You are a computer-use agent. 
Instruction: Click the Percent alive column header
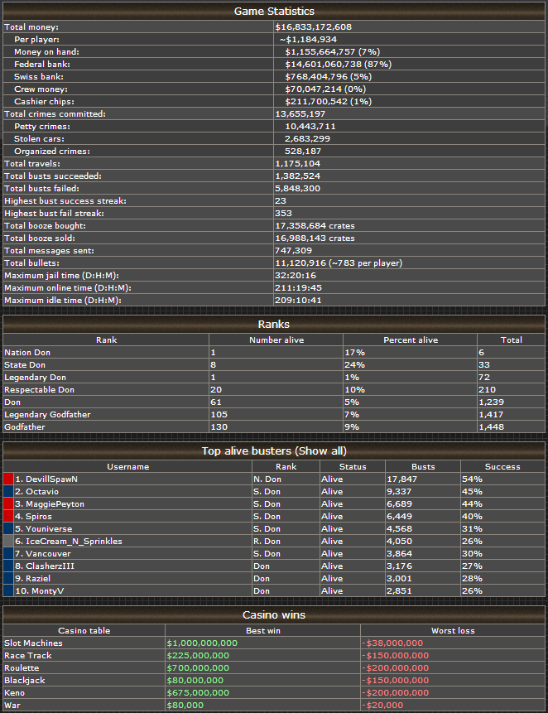point(411,340)
